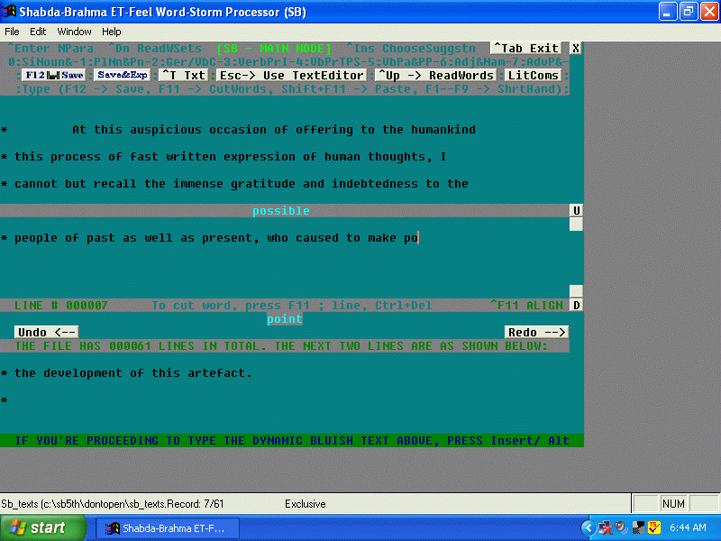Click the Sb_texts record status text
This screenshot has width=721, height=541.
click(x=112, y=504)
